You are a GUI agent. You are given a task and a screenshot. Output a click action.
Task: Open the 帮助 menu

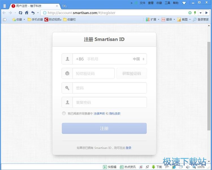pos(176,3)
